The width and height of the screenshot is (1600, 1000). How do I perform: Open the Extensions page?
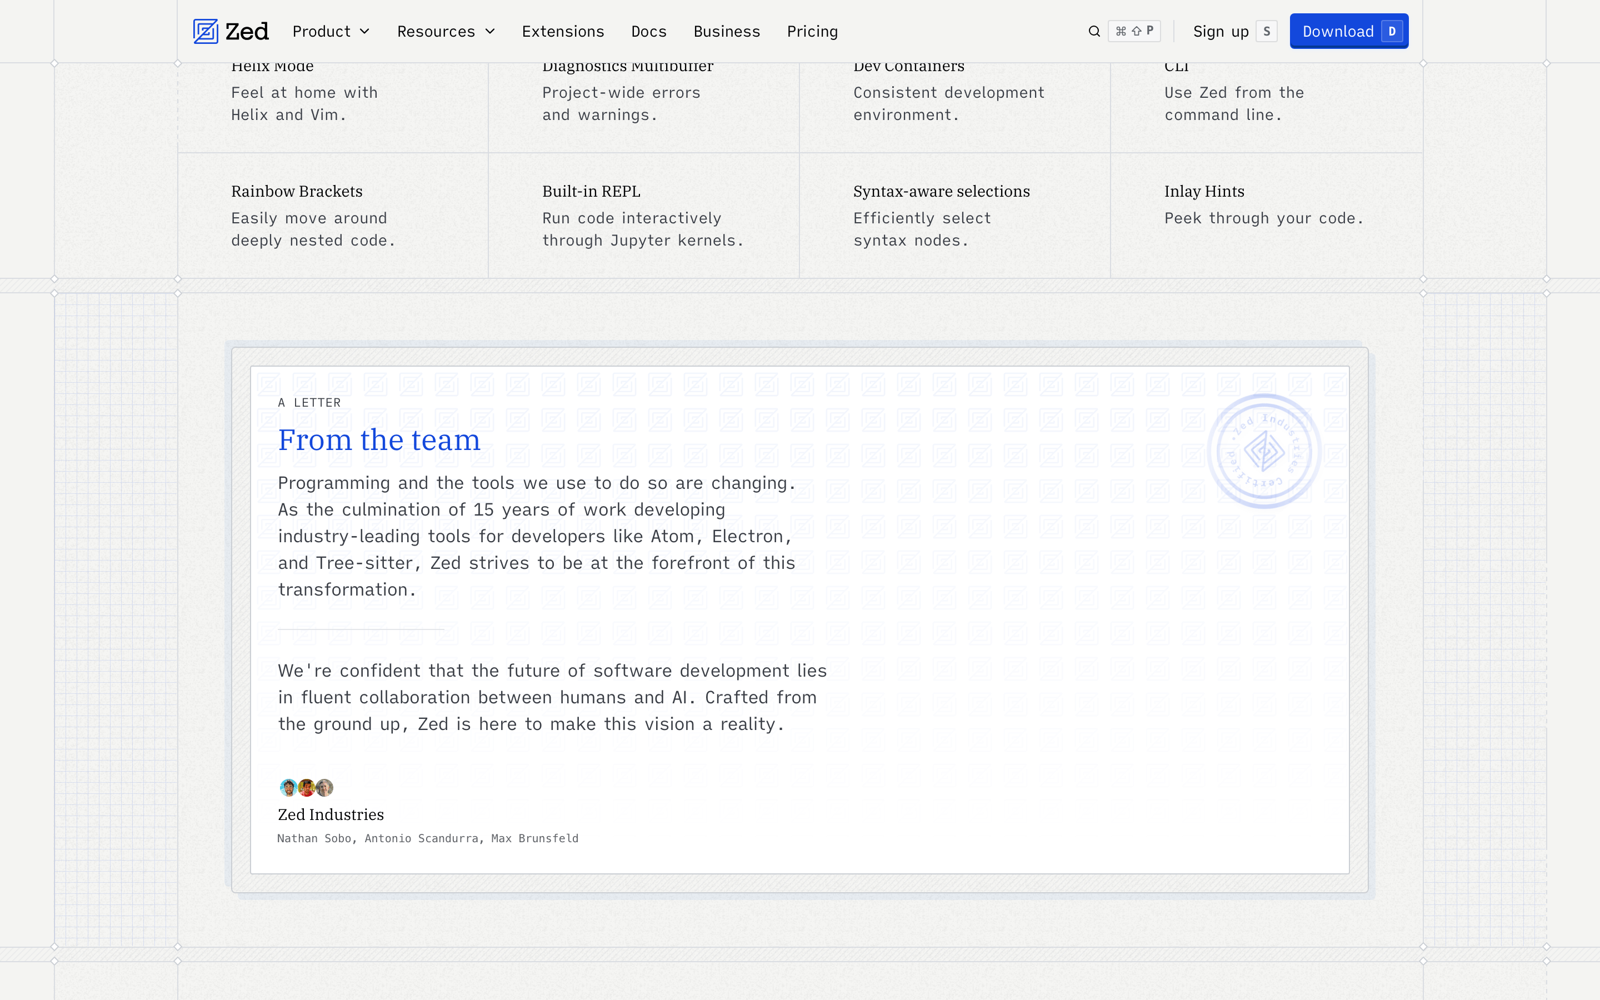[563, 31]
